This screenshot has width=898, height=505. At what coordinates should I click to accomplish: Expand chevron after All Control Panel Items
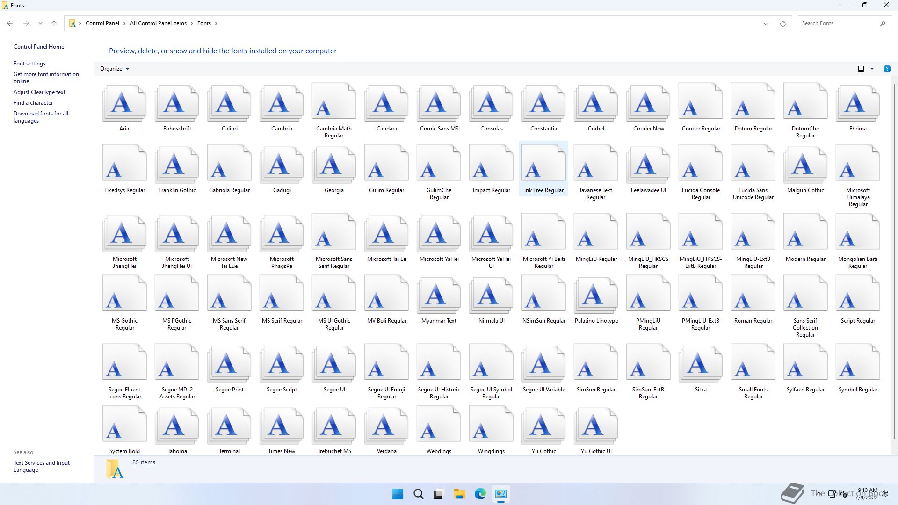pyautogui.click(x=192, y=23)
